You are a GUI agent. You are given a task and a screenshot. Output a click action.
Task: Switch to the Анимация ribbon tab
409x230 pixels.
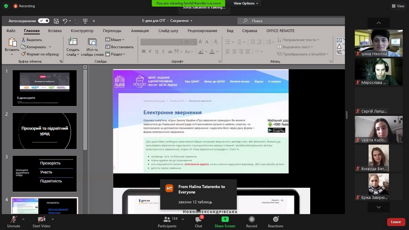(x=140, y=31)
